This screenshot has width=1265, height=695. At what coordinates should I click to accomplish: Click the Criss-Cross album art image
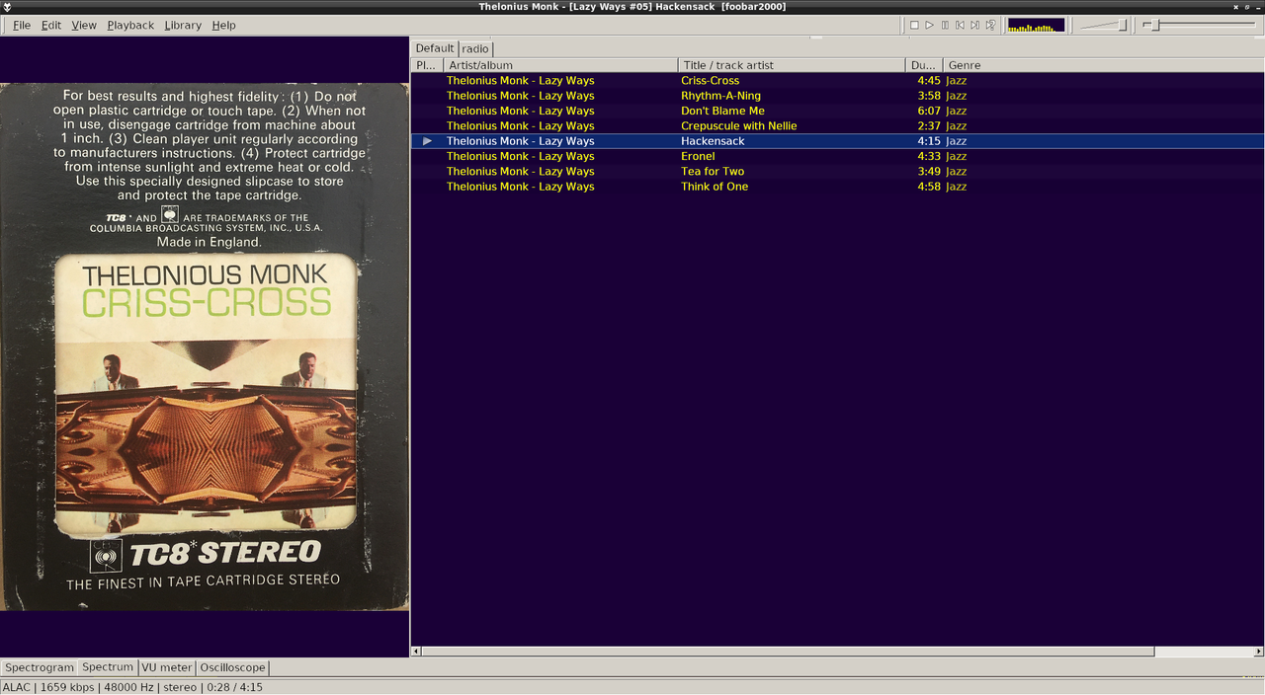tap(205, 346)
